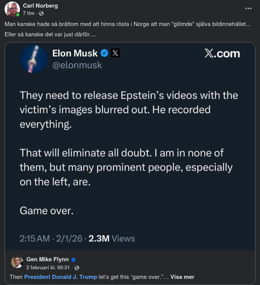The height and width of the screenshot is (285, 260).
Task: Click Carl Norberg's profile picture
Action: coord(12,9)
